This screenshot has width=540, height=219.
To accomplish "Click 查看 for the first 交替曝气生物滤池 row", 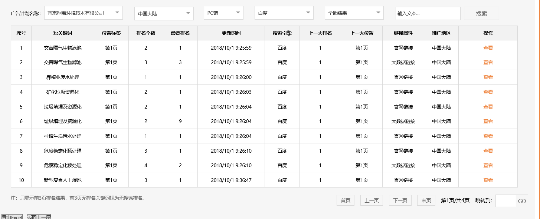I will (487, 47).
